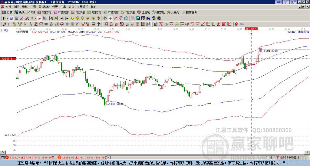Click the 极反通道 indicator name
The image size is (310, 166).
22,32
